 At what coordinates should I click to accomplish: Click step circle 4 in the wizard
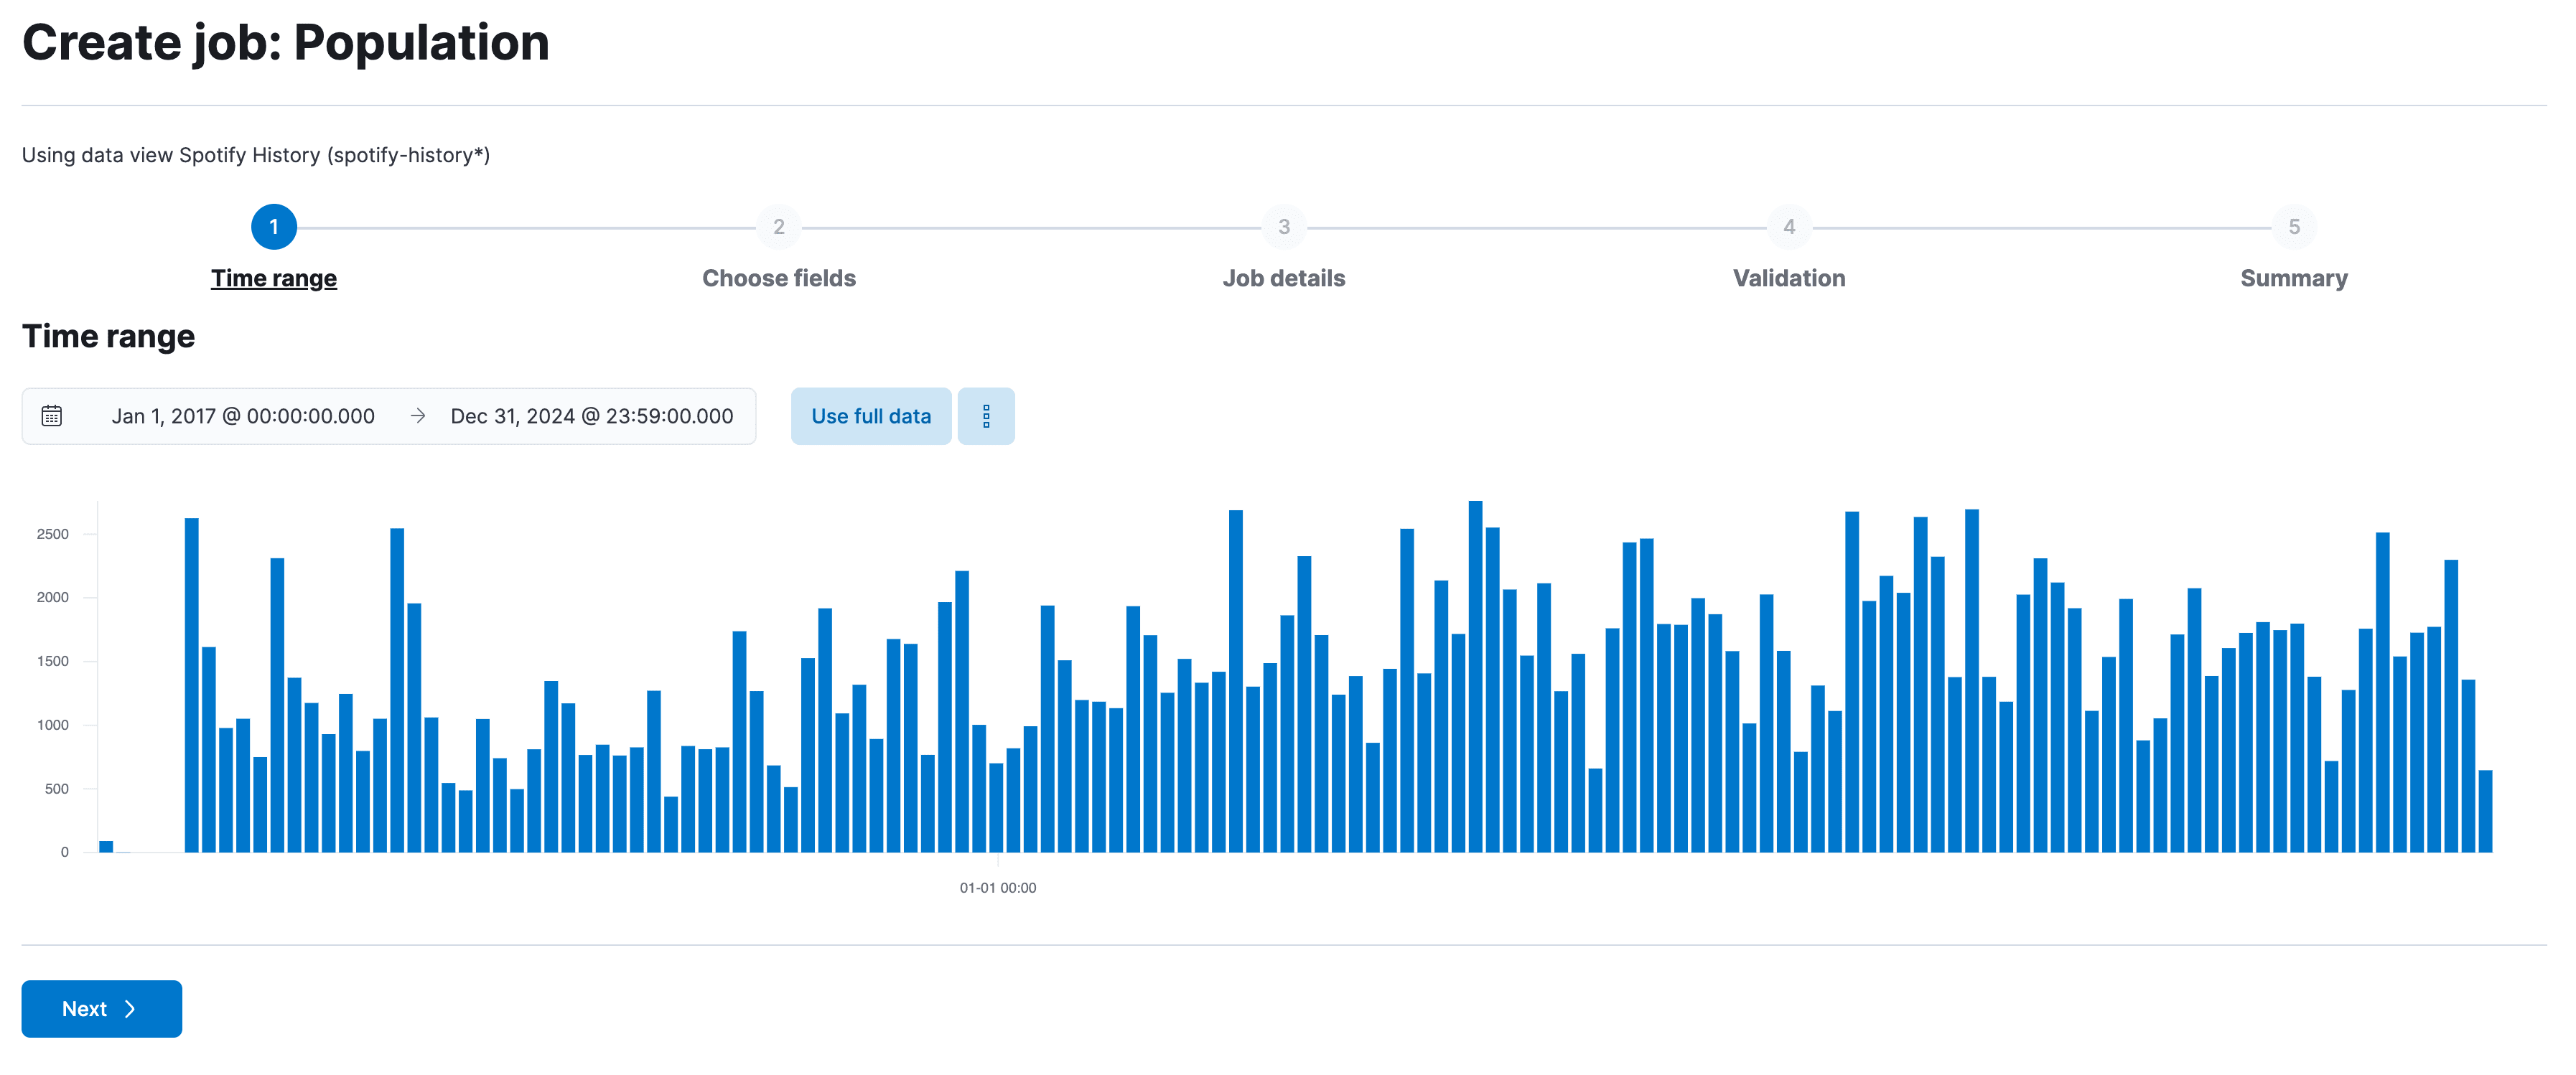coord(1788,226)
